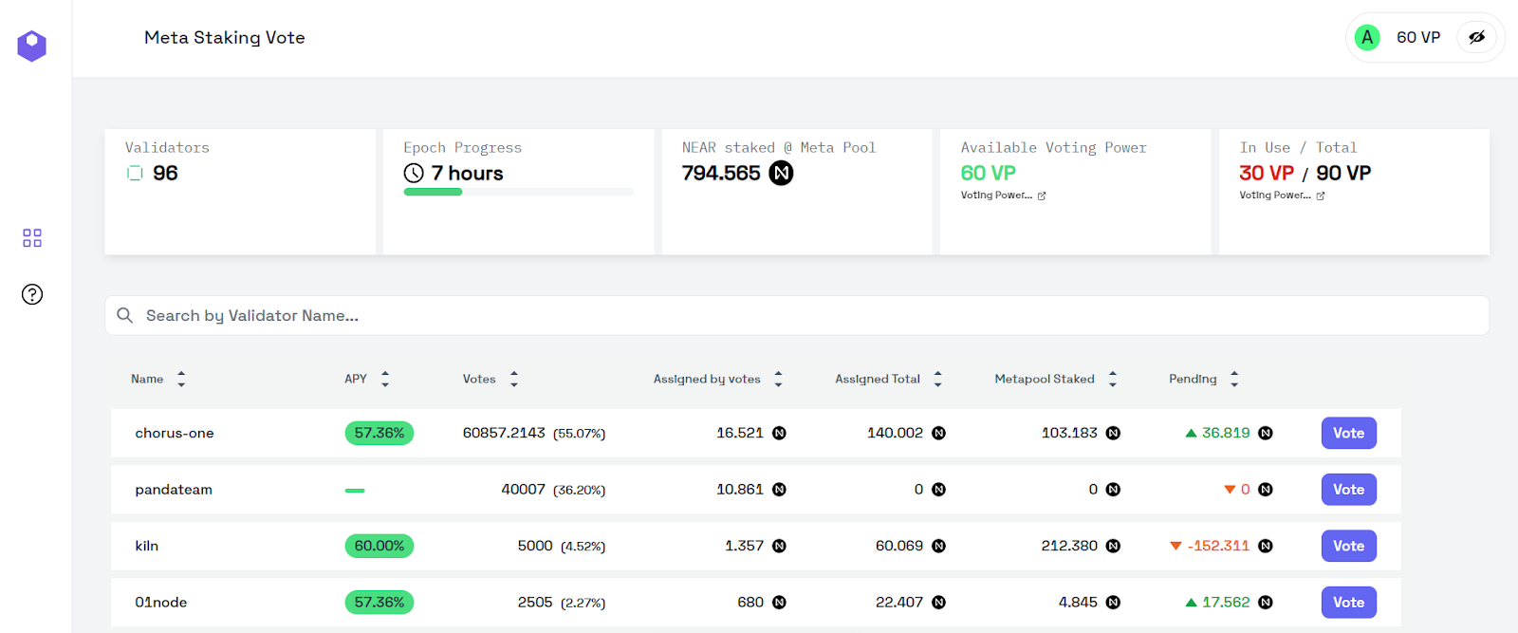Select the 01node validator name
The width and height of the screenshot is (1518, 633).
161,603
